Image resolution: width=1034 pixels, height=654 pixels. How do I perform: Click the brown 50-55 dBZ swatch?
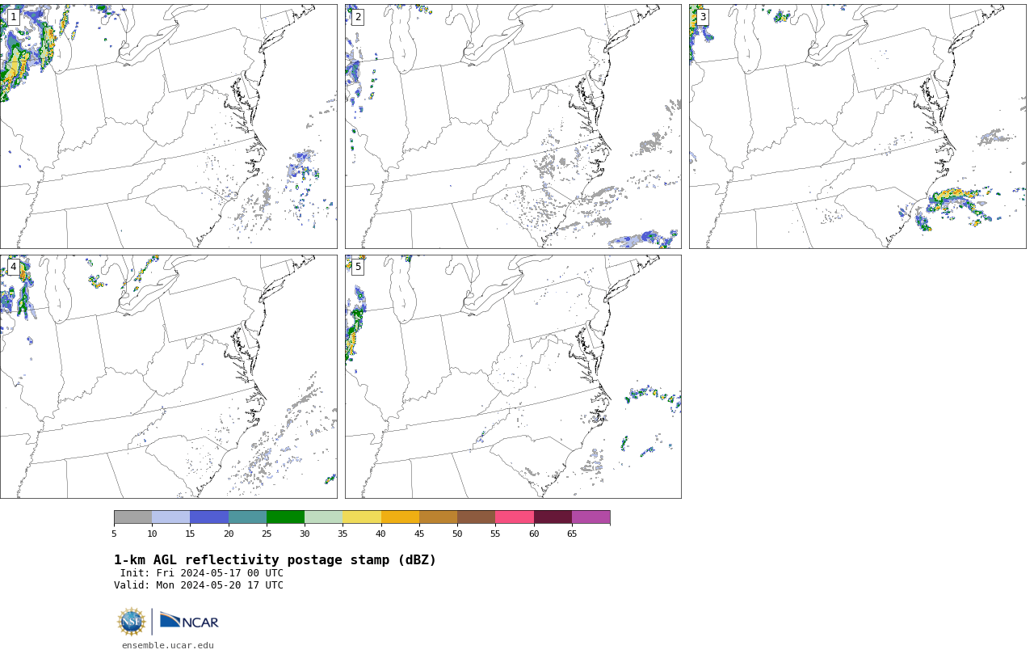coord(476,517)
